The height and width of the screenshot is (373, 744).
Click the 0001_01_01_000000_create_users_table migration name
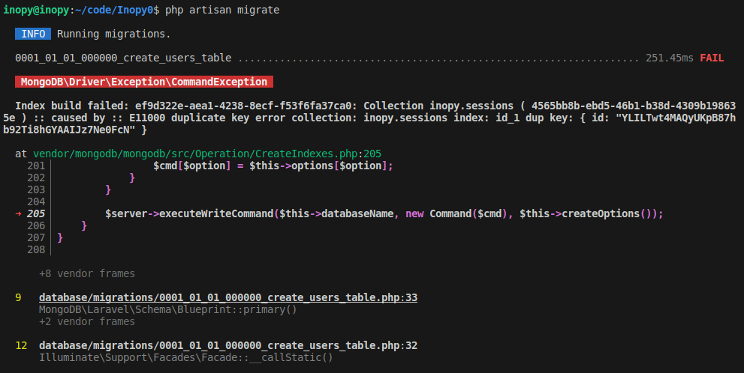point(123,58)
